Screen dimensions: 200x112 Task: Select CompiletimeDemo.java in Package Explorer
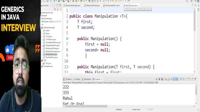click(x=53, y=42)
